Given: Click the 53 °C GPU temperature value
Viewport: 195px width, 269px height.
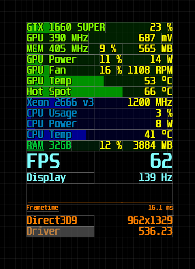Looking at the screenshot, I should pos(158,81).
